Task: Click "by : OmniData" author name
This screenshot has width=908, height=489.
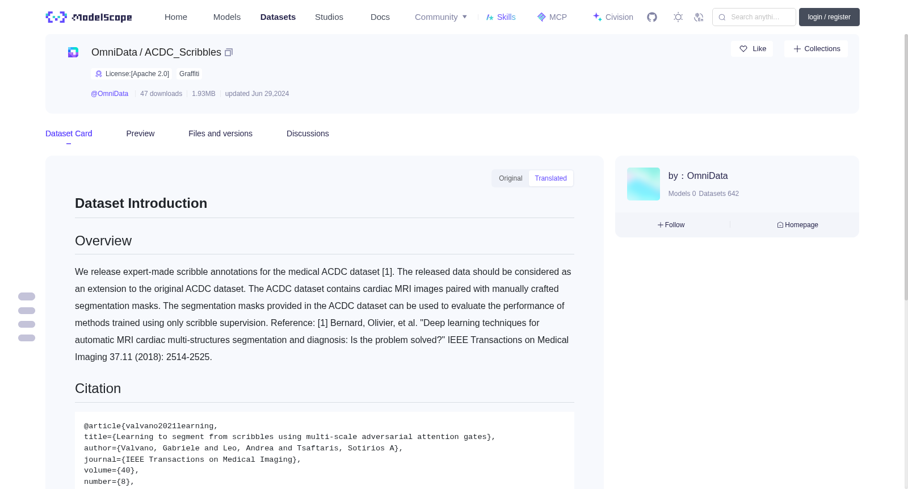Action: (x=698, y=176)
